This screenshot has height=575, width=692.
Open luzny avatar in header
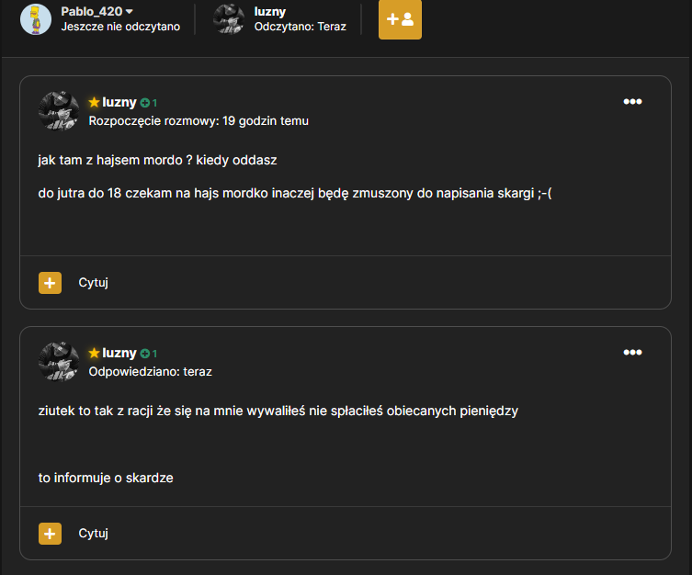point(229,19)
